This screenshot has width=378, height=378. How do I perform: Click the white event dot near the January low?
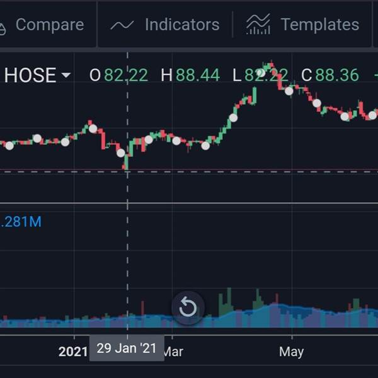coord(121,153)
